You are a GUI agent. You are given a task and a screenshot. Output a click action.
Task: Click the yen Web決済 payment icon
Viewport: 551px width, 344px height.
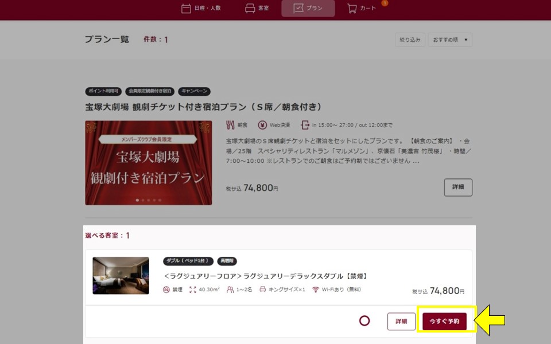pyautogui.click(x=262, y=125)
